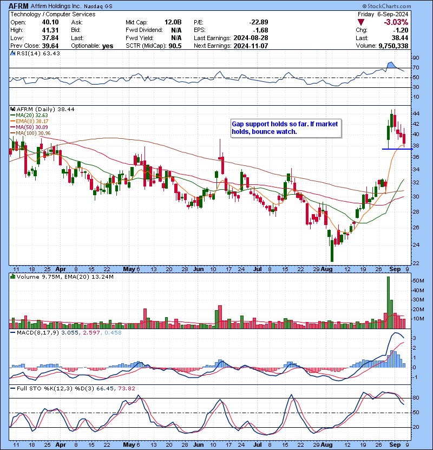Click the Next Earnings 2024-11-07 date

click(x=251, y=46)
